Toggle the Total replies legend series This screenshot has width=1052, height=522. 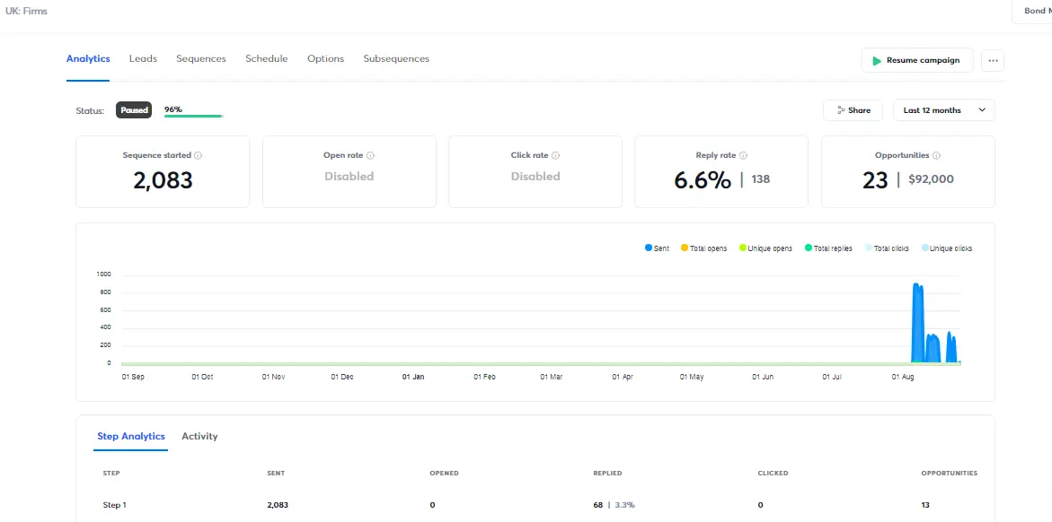(x=828, y=248)
